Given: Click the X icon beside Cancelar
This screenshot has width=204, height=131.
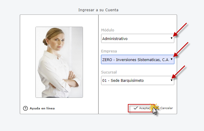Looking at the screenshot, I should [x=157, y=108].
